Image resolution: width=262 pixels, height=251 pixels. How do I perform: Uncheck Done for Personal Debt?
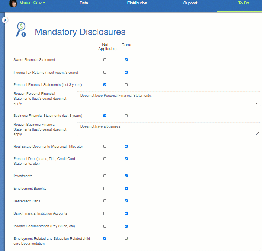(126, 159)
